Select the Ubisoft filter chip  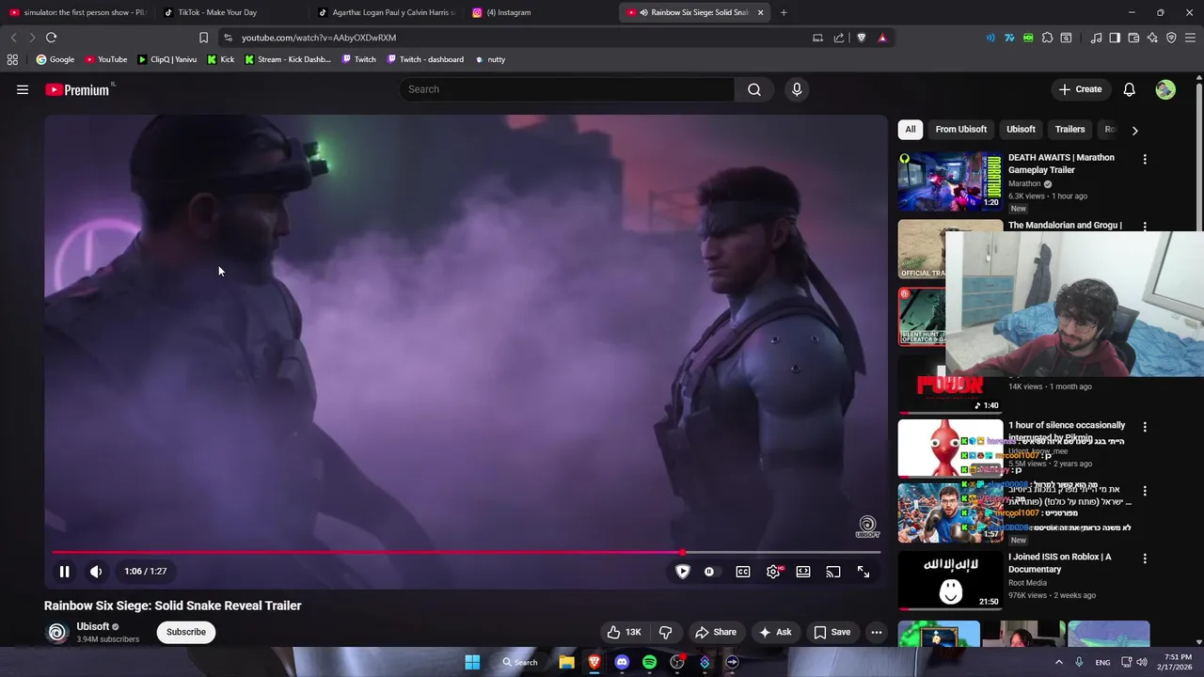pyautogui.click(x=1021, y=130)
